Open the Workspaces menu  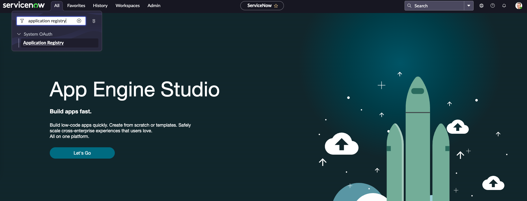point(128,6)
